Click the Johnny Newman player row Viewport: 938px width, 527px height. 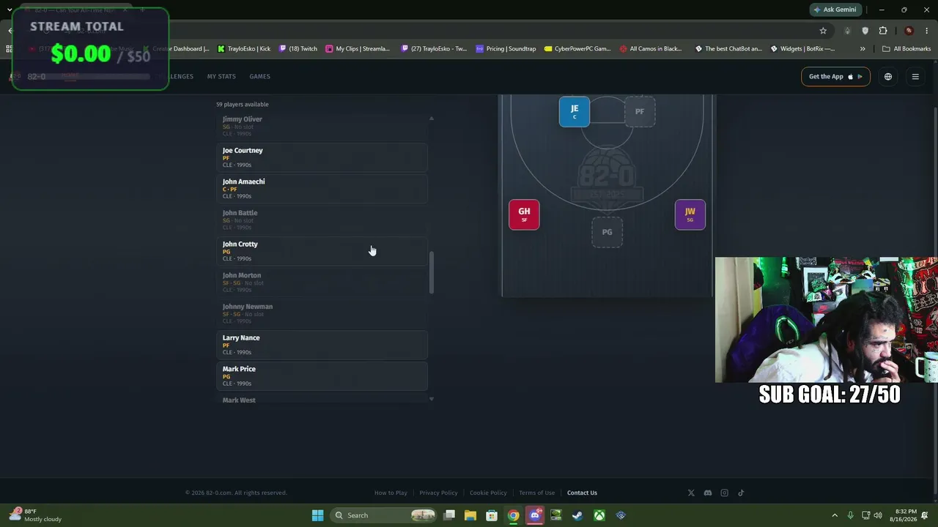pos(322,313)
